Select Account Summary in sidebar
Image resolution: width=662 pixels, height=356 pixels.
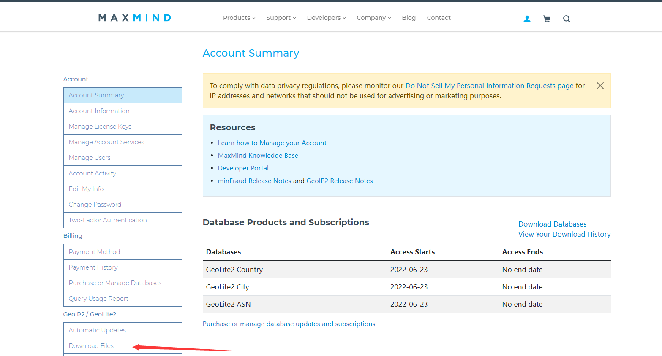click(x=123, y=95)
